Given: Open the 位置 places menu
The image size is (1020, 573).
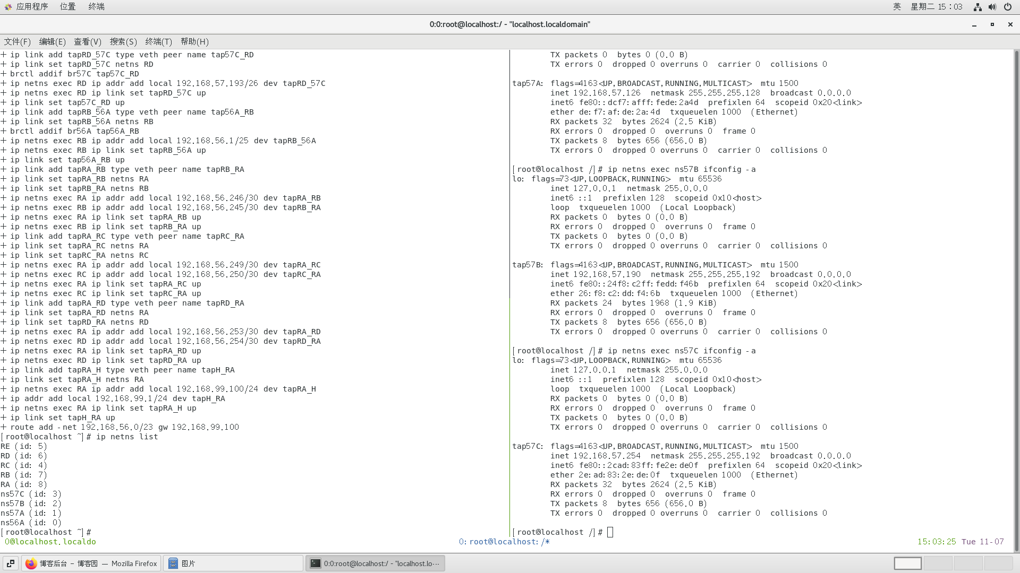Looking at the screenshot, I should tap(67, 7).
